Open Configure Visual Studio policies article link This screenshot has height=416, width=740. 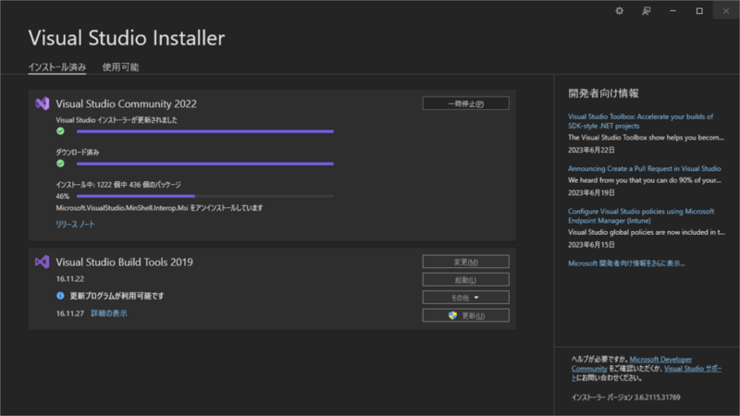click(x=641, y=216)
